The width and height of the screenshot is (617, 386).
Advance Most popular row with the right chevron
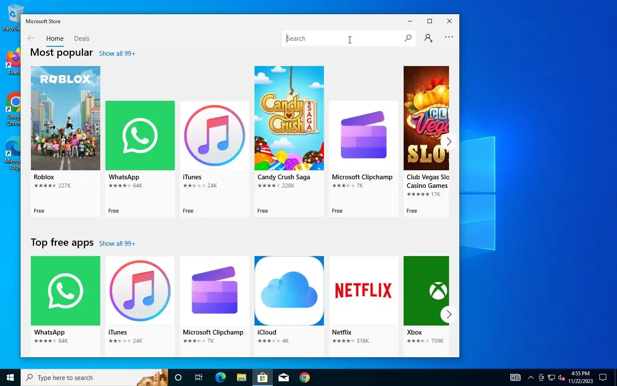tap(448, 142)
